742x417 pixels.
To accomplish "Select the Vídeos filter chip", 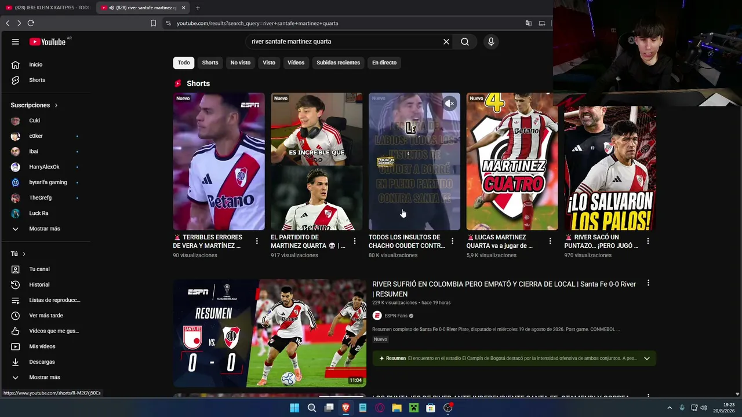I will point(296,63).
